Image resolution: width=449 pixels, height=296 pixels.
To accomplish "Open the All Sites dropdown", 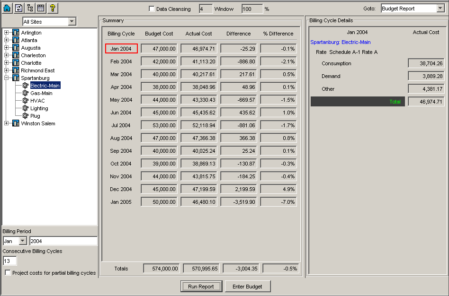I will point(72,22).
